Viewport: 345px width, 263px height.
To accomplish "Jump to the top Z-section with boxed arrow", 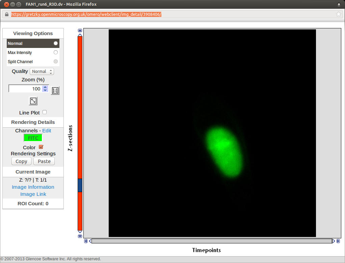I will (x=80, y=30).
